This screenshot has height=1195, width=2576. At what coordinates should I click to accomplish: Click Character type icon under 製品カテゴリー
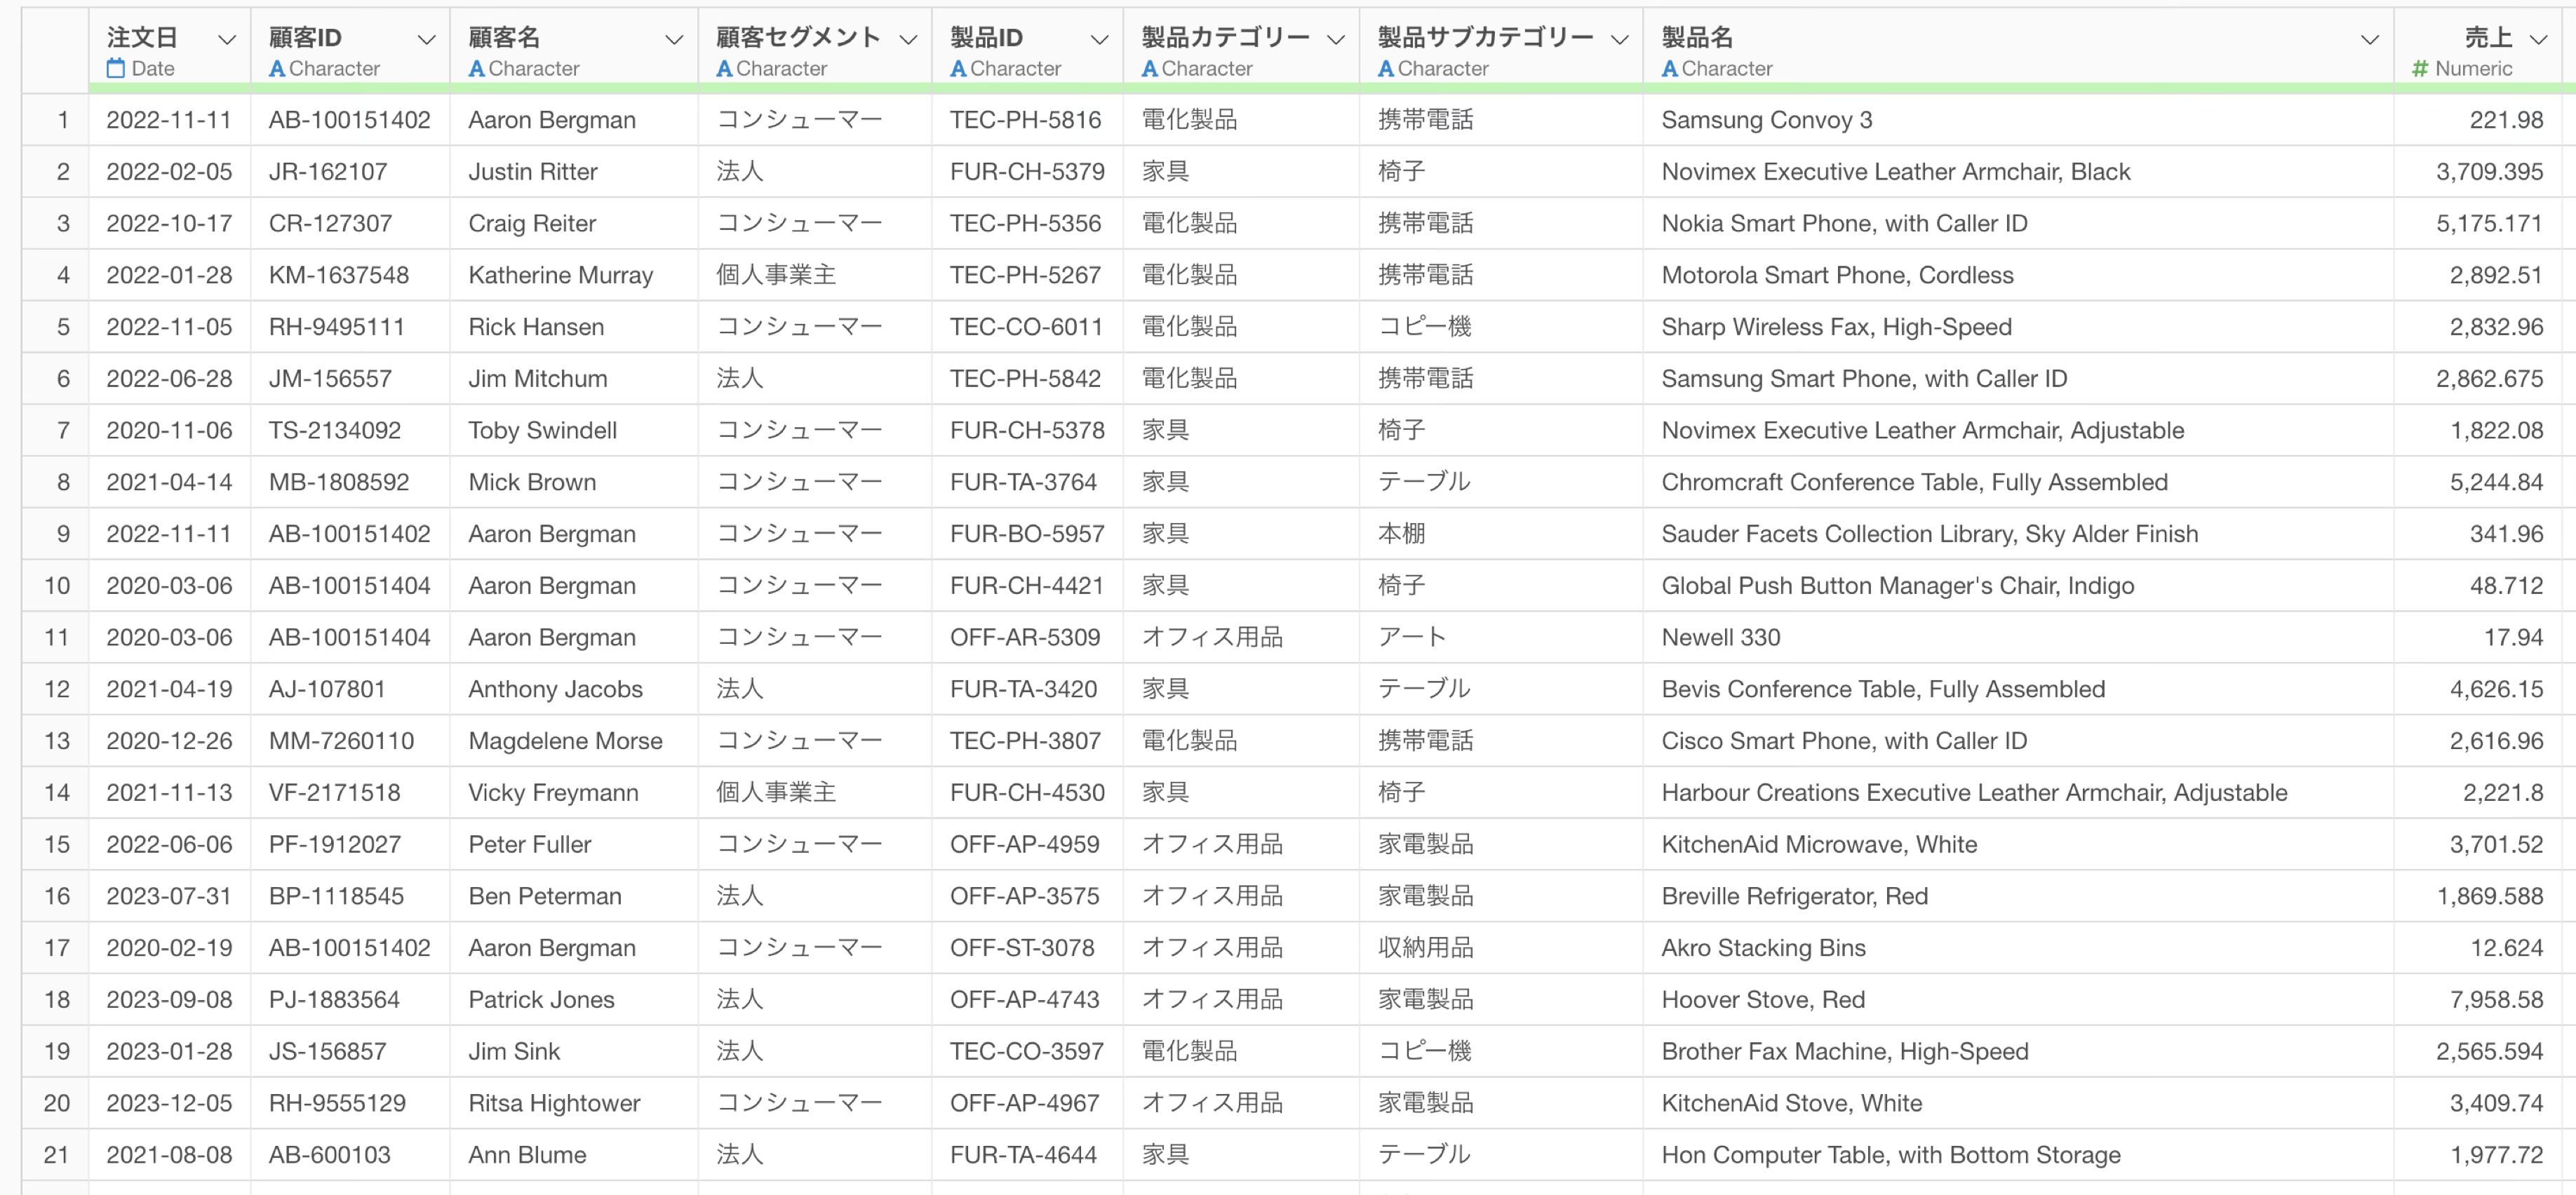(1150, 69)
